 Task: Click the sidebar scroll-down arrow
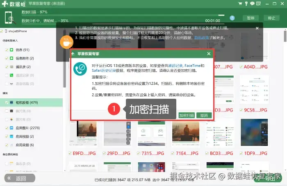(65, 171)
